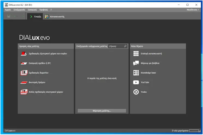This screenshot has width=203, height=135.
Task: Click the DIALux evo status bar label
Action: 10,131
